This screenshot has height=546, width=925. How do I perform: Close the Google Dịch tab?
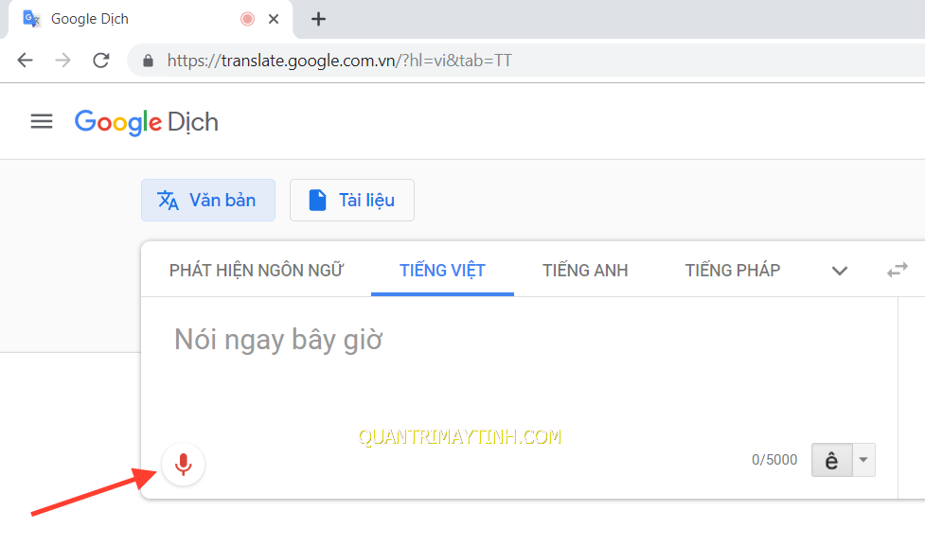273,19
